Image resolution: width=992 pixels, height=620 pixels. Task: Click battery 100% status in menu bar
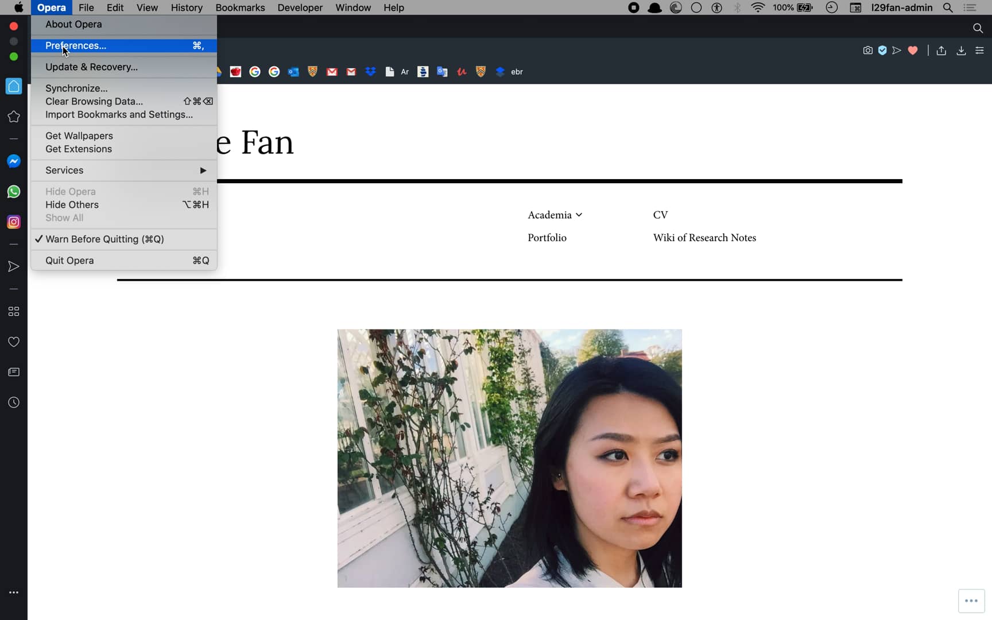[x=793, y=7]
